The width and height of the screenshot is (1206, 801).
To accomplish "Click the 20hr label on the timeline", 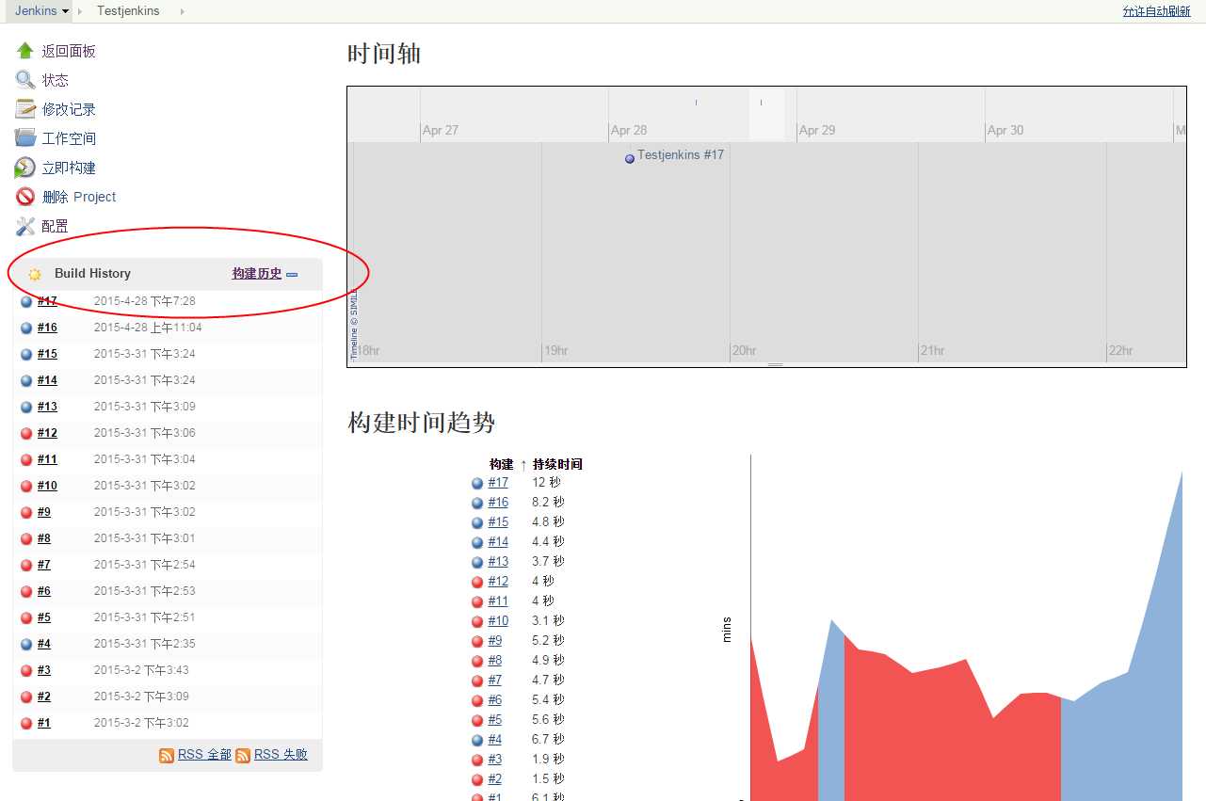I will tap(745, 350).
